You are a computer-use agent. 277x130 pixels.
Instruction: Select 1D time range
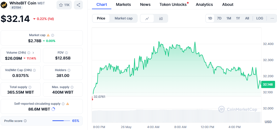210,18
